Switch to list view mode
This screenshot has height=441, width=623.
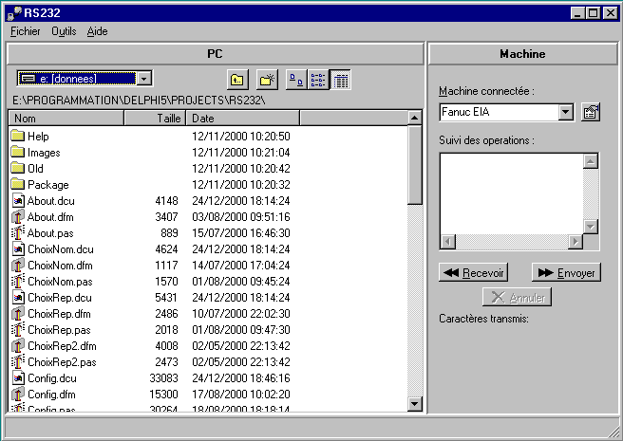(319, 80)
